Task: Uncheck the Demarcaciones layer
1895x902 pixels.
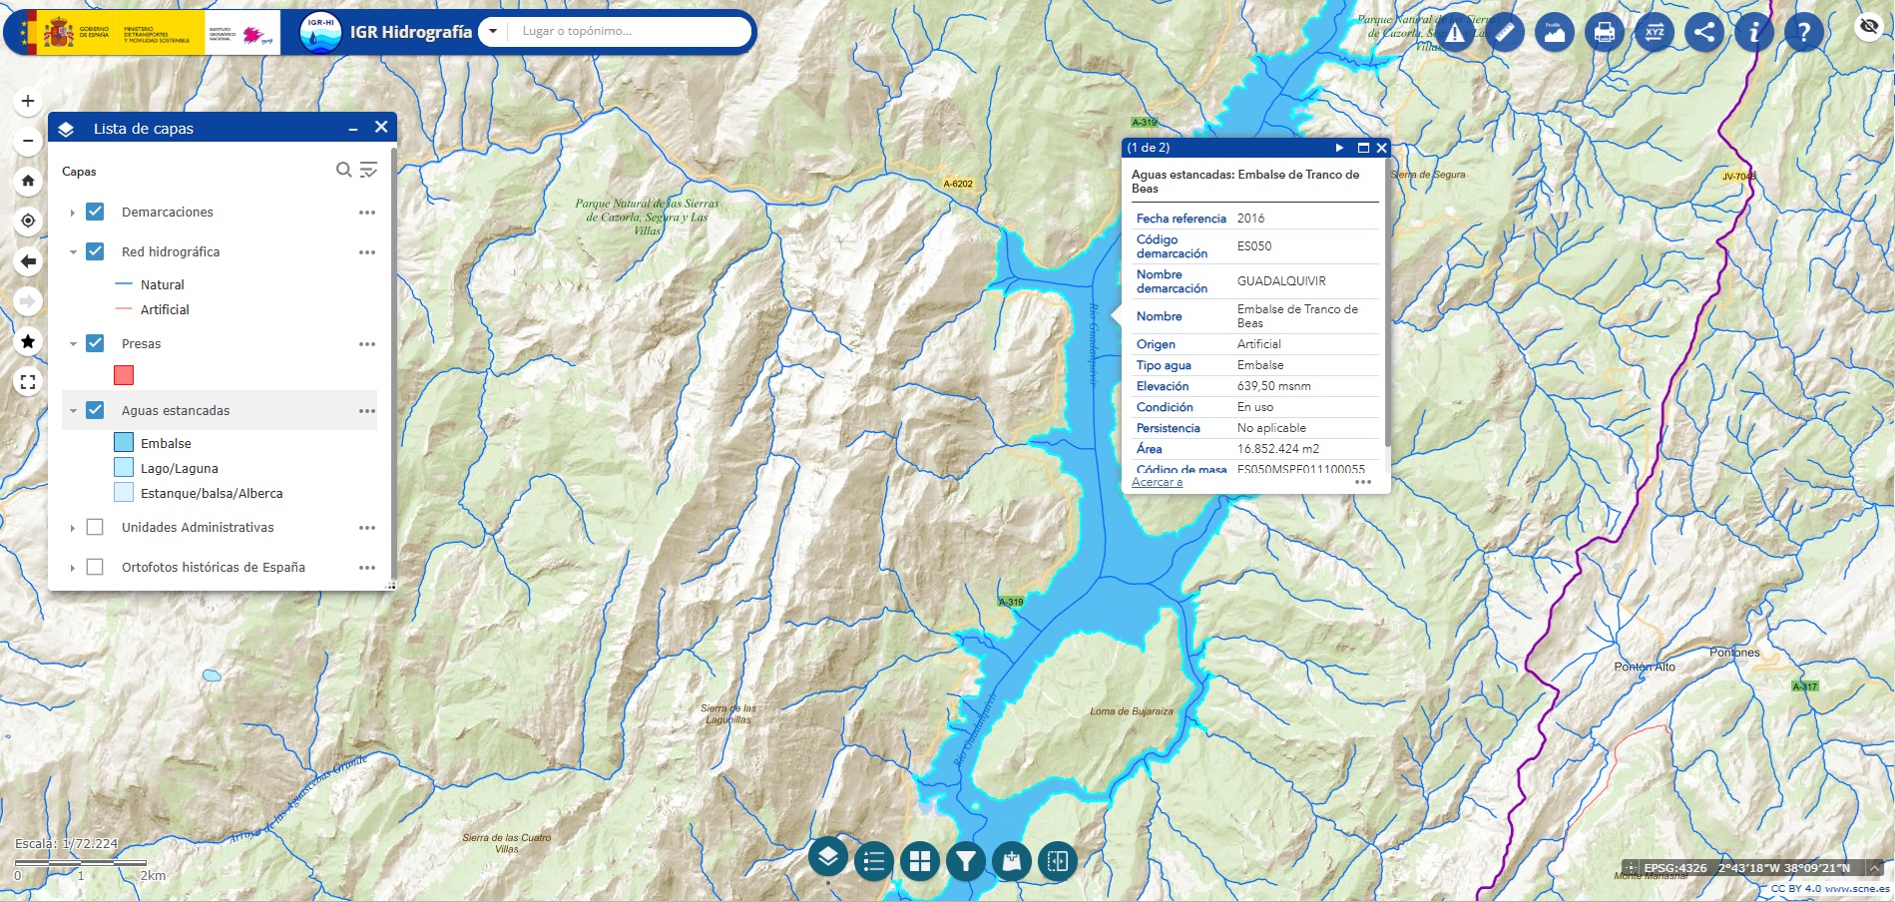Action: [96, 212]
